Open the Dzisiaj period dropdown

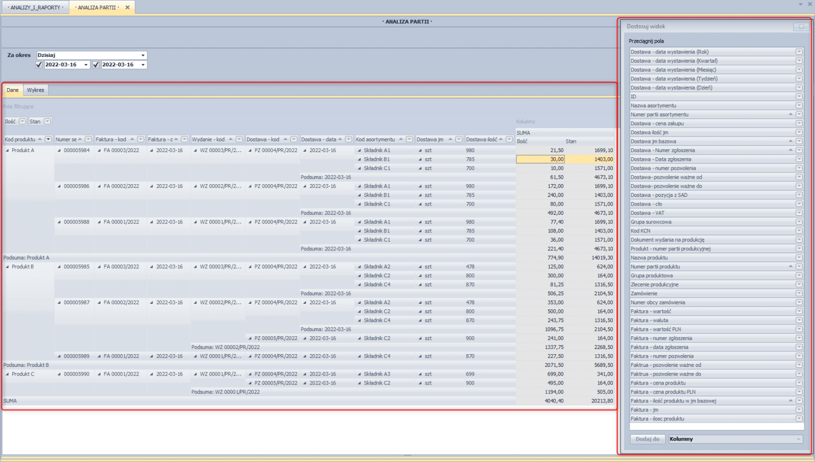143,55
